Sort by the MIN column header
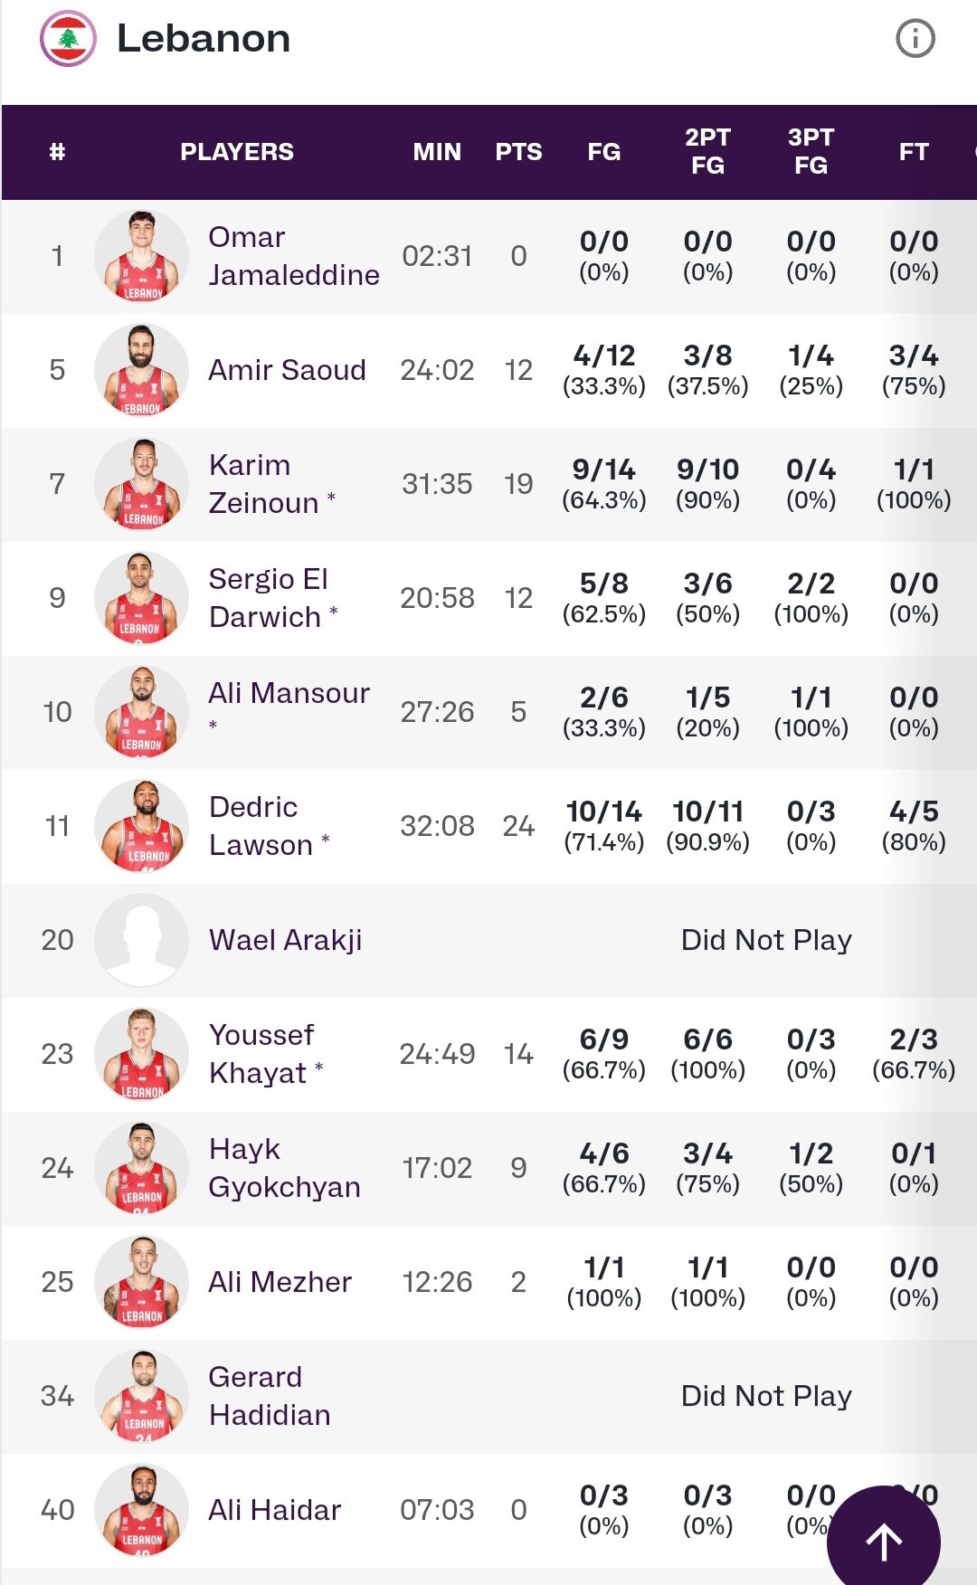The width and height of the screenshot is (977, 1585). [437, 152]
